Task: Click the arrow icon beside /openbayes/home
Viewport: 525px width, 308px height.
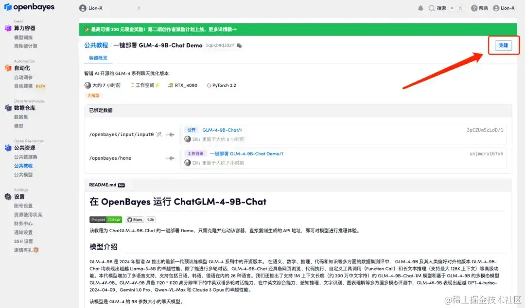Action: tap(171, 158)
